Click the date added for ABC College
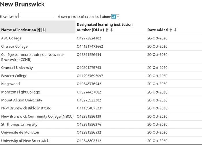 158,38
